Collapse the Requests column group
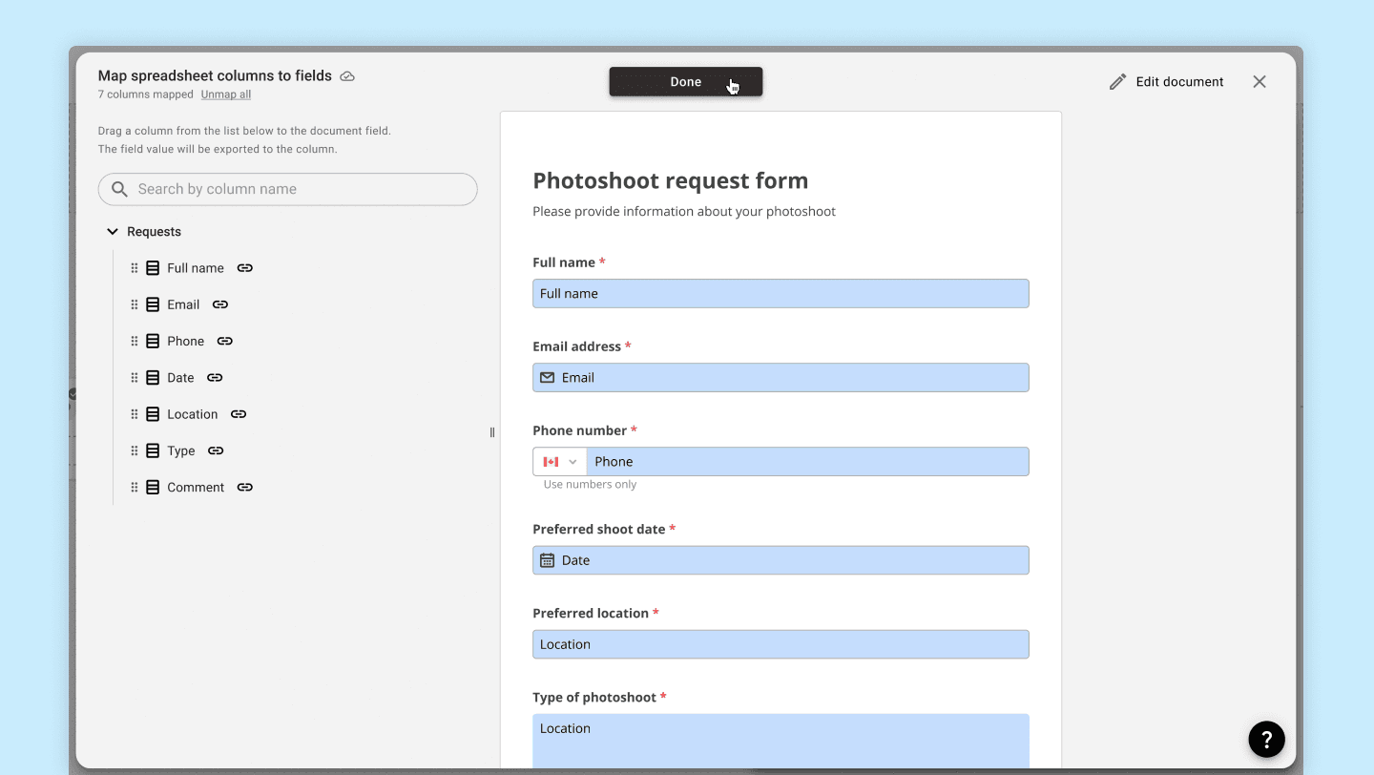This screenshot has height=775, width=1374. (113, 232)
